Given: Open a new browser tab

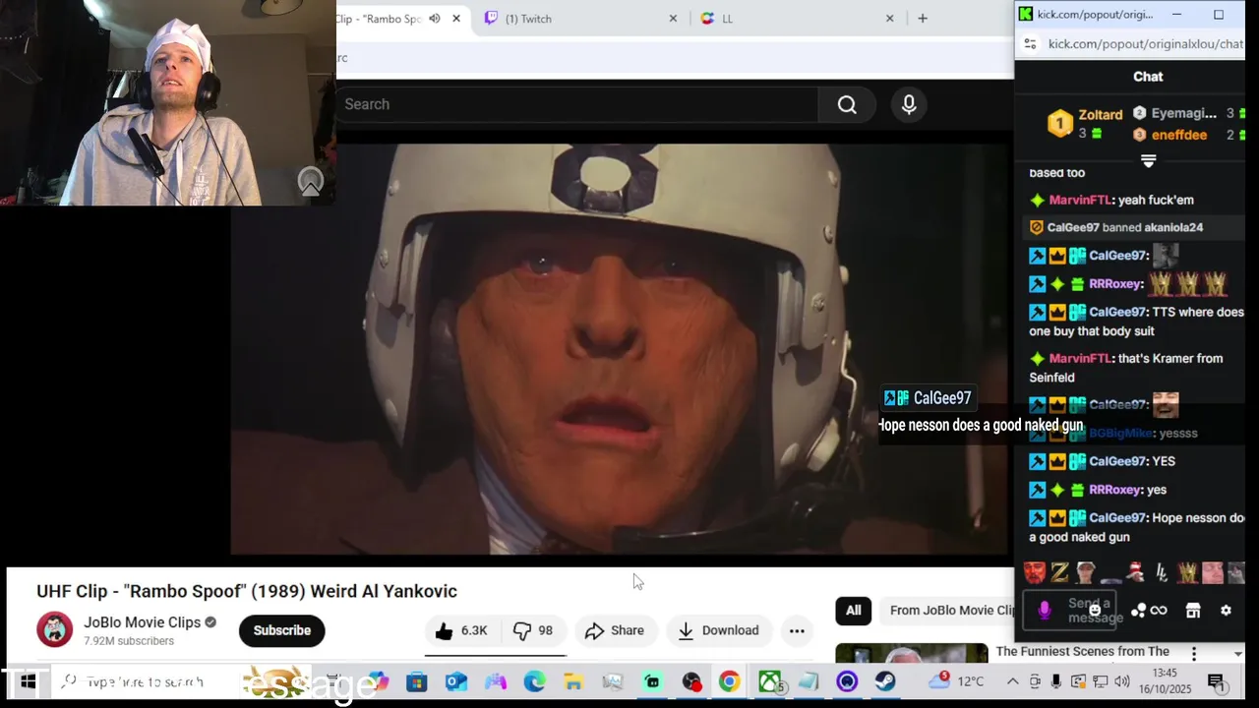Looking at the screenshot, I should (922, 19).
